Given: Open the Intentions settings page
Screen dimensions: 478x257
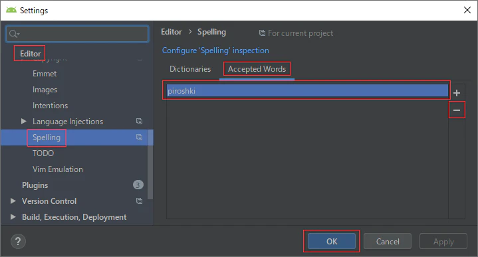Looking at the screenshot, I should coord(51,106).
